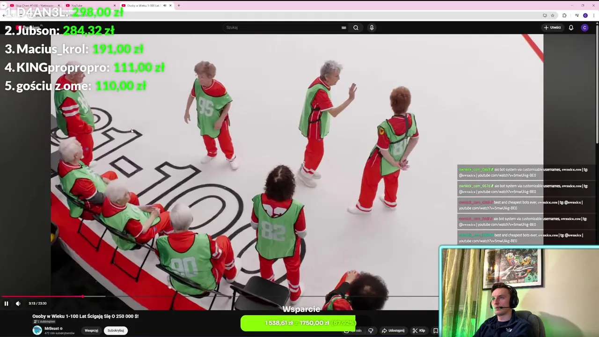
Task: Seek along the red video progress bar
Action: pyautogui.click(x=42, y=296)
